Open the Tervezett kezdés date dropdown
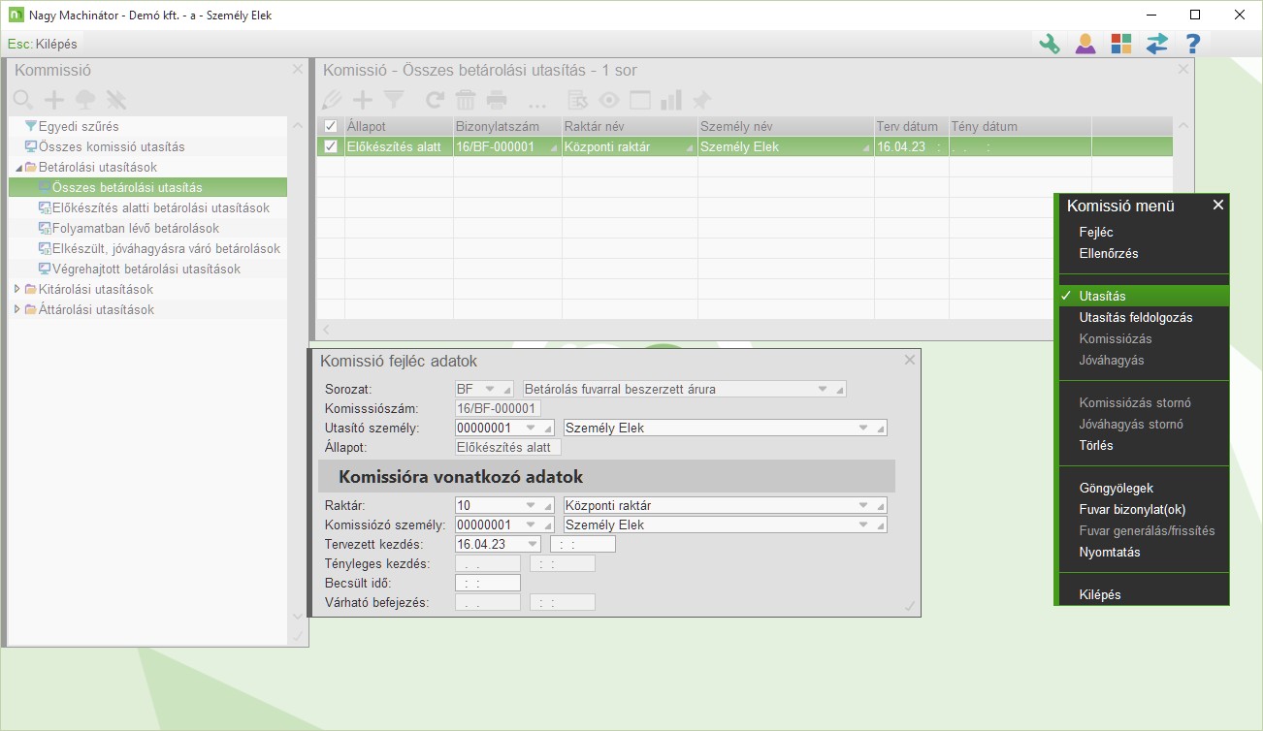The image size is (1263, 731). (532, 544)
